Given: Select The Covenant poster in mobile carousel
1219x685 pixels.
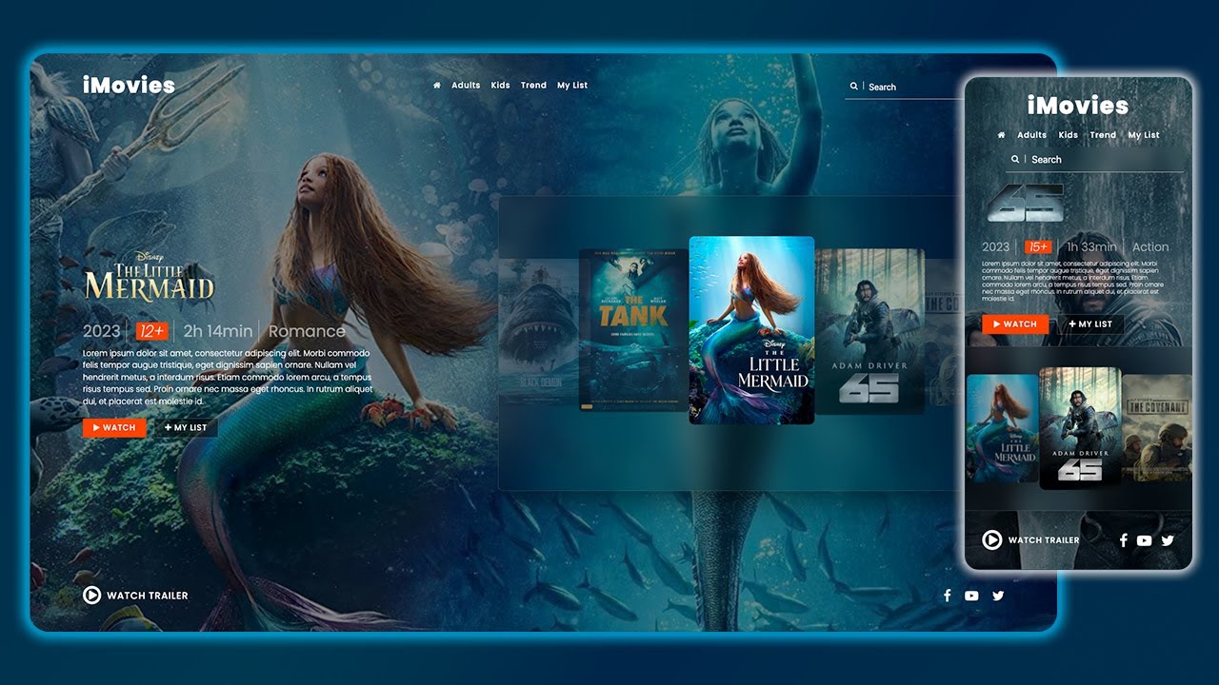Looking at the screenshot, I should (x=1156, y=428).
